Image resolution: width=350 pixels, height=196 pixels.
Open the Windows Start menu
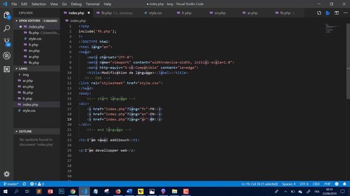point(5,191)
